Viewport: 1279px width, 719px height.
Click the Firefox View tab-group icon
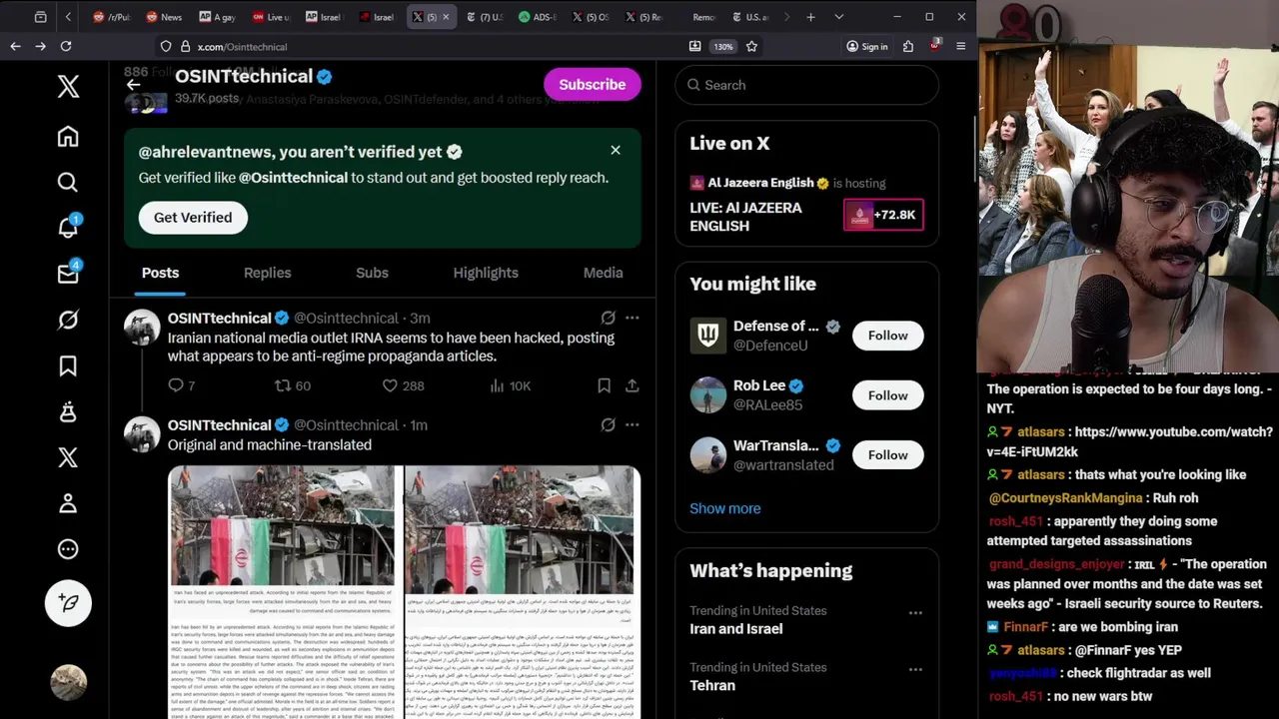coord(40,17)
